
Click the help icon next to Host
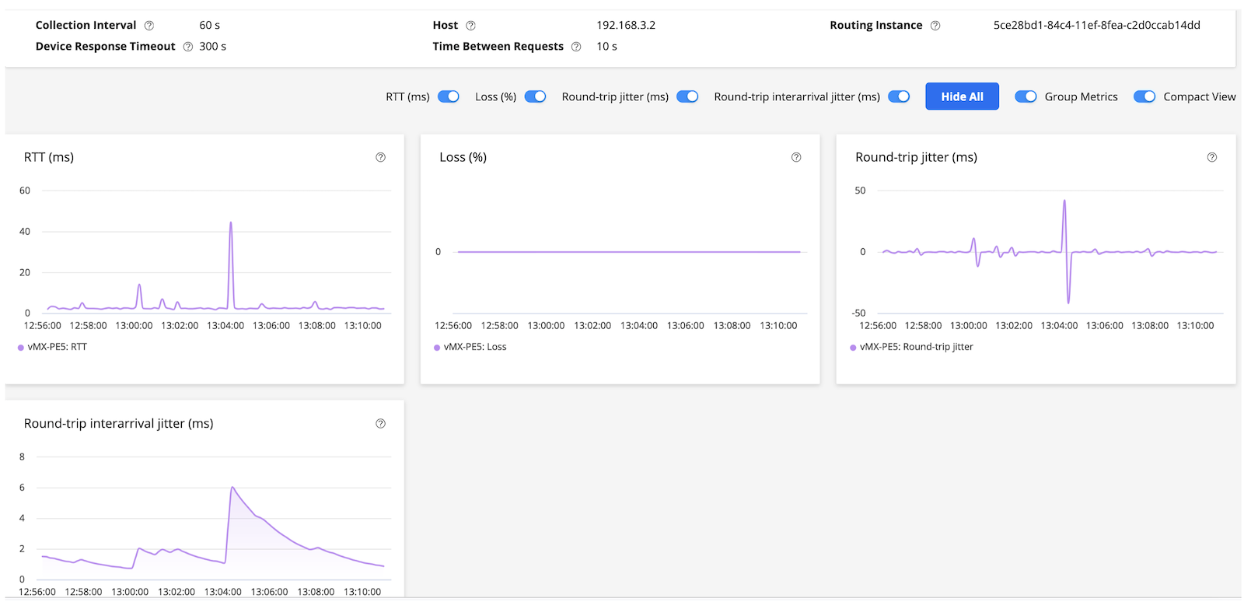click(x=470, y=26)
